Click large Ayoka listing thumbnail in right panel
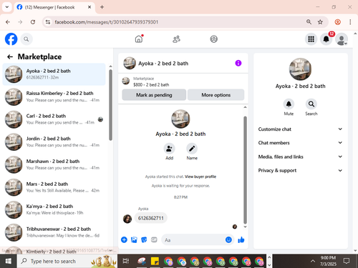Viewport: 358px width, 268px height. (x=300, y=69)
